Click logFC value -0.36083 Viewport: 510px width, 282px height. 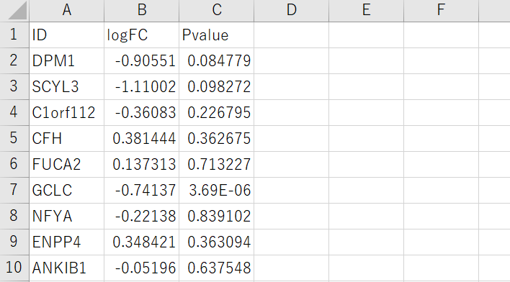(141, 113)
